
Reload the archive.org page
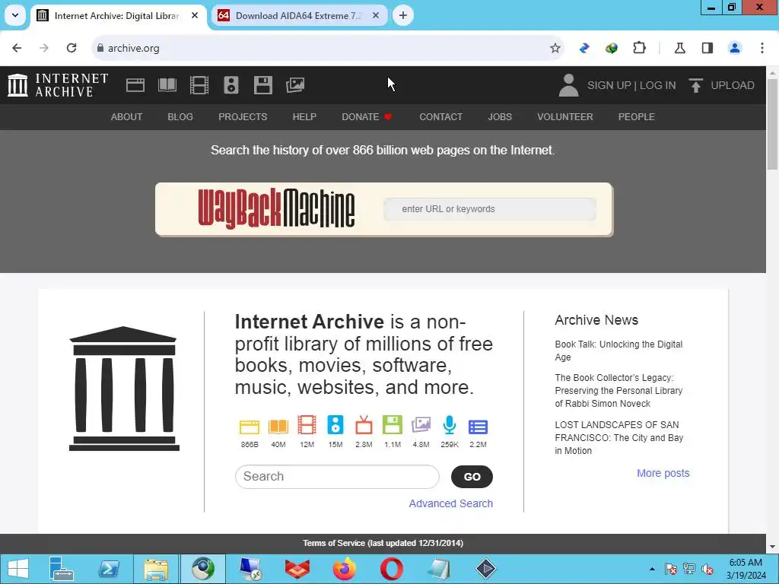point(72,48)
